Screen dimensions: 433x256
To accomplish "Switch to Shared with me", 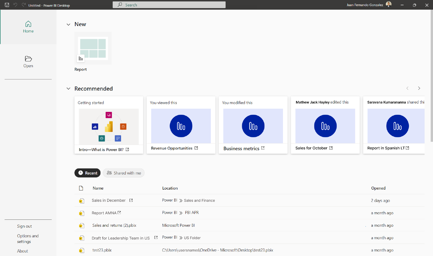I will pos(124,173).
